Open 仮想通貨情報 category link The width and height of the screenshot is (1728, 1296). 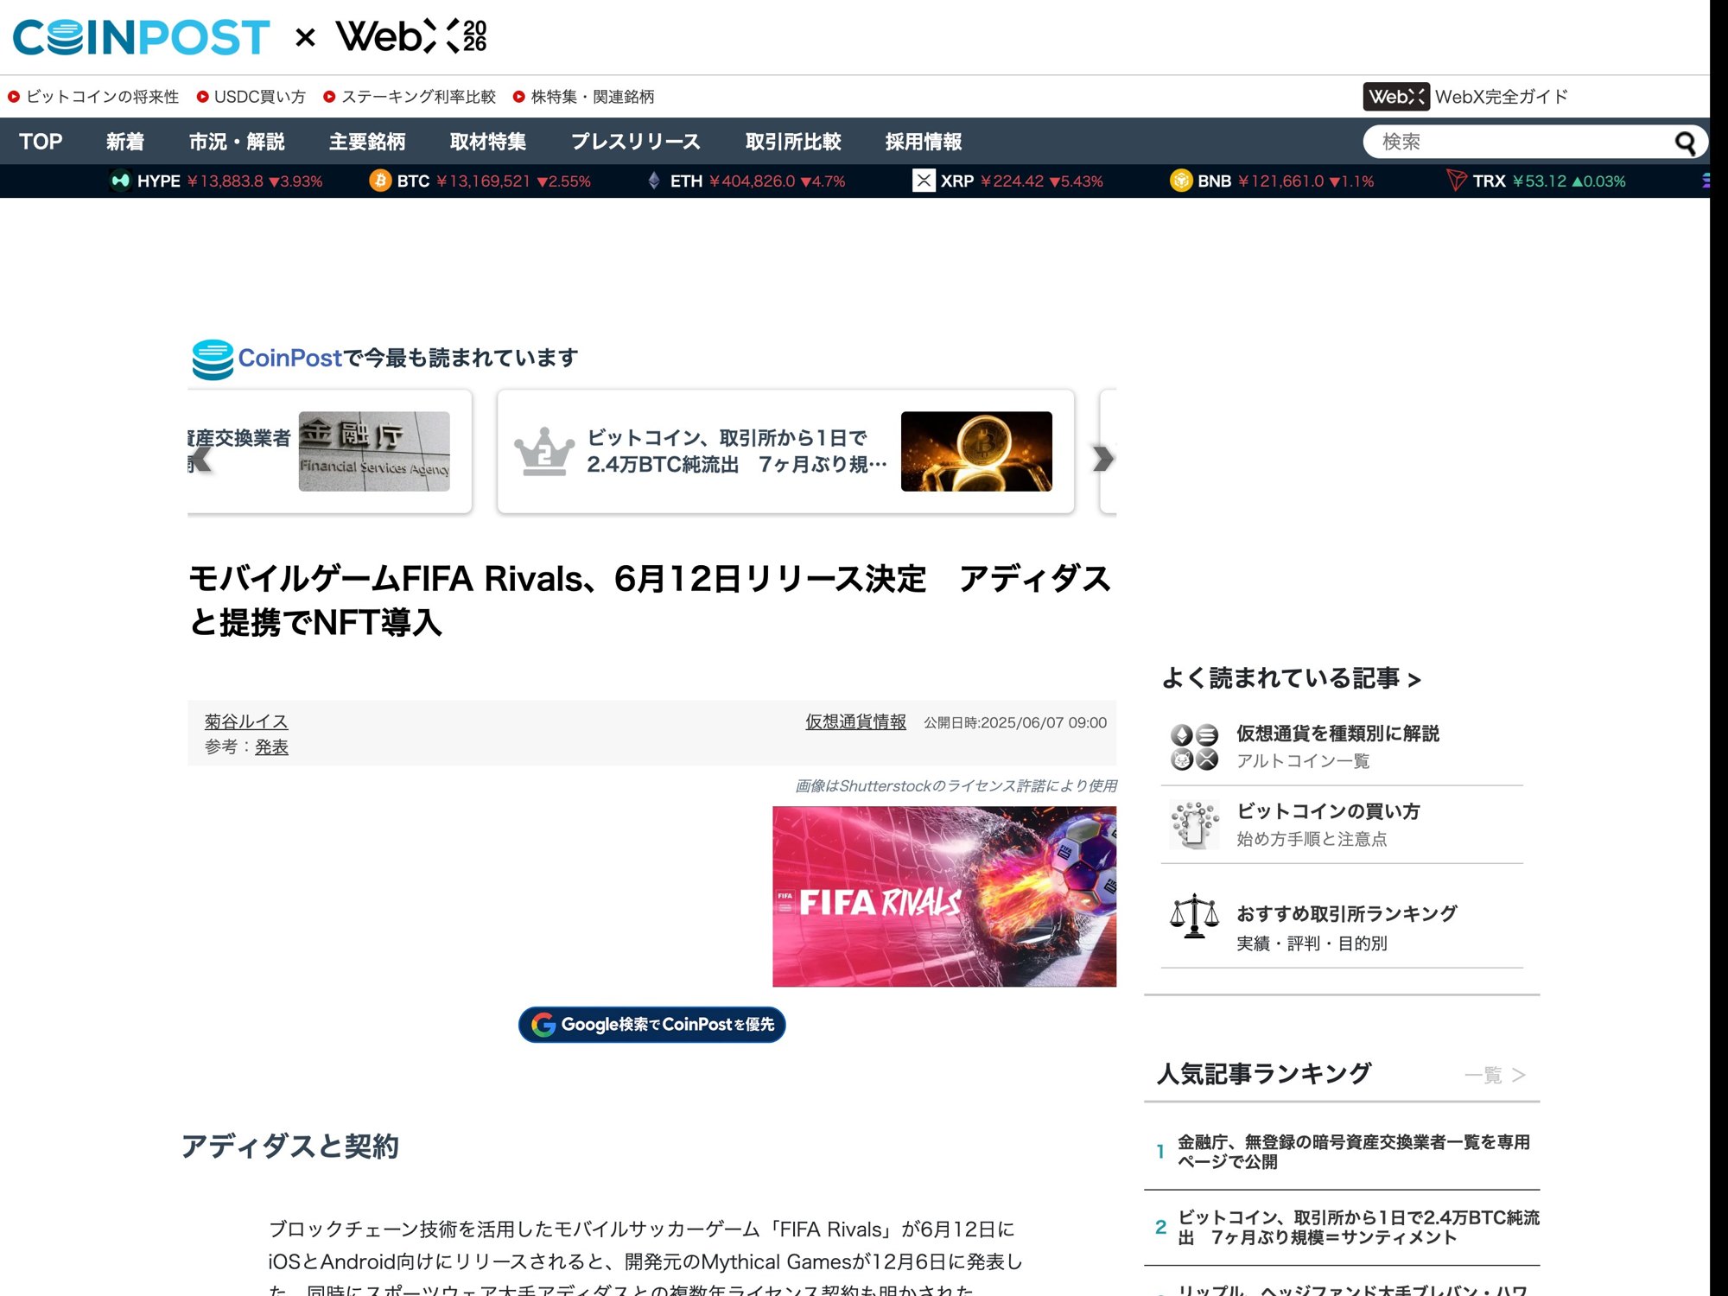[856, 721]
